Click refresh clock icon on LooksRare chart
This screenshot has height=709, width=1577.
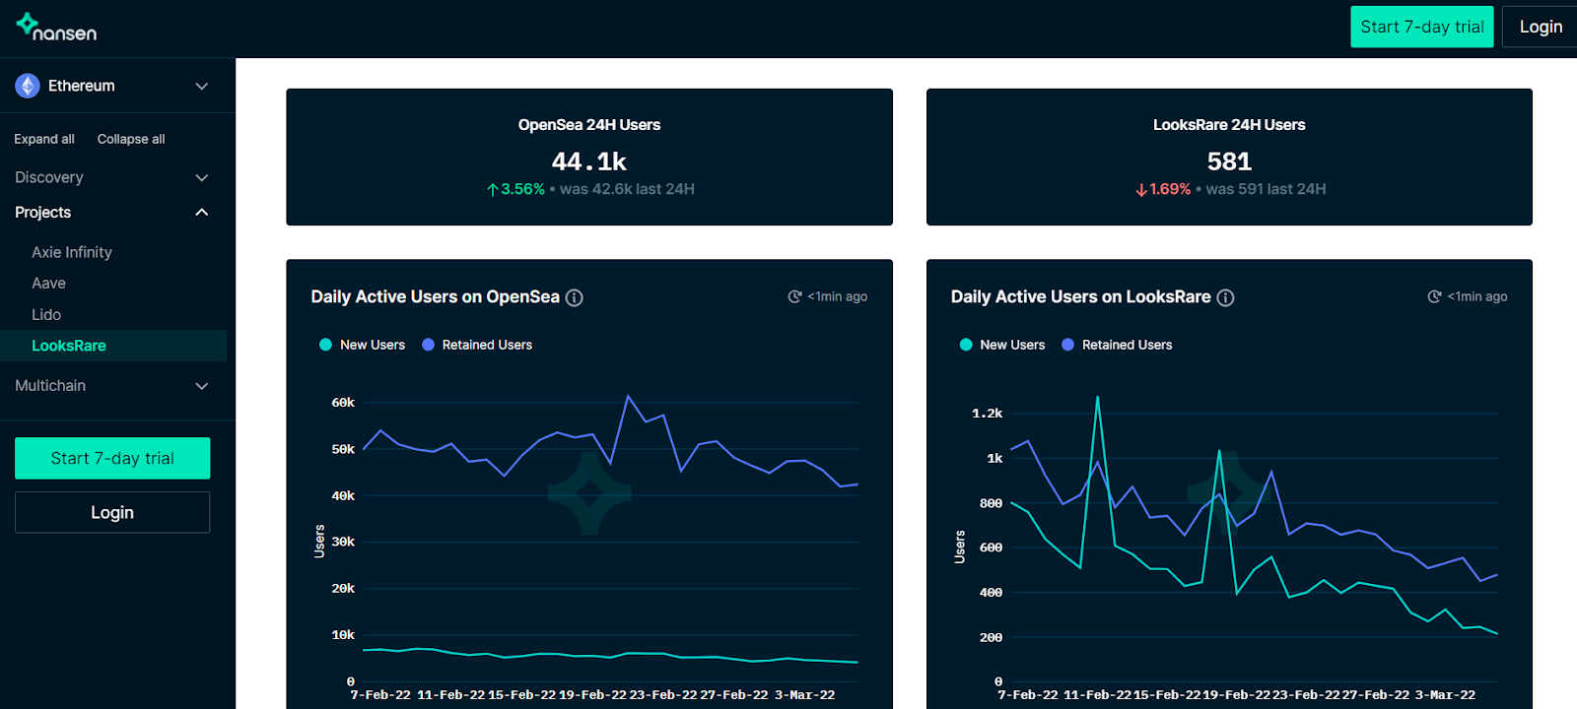[1434, 296]
